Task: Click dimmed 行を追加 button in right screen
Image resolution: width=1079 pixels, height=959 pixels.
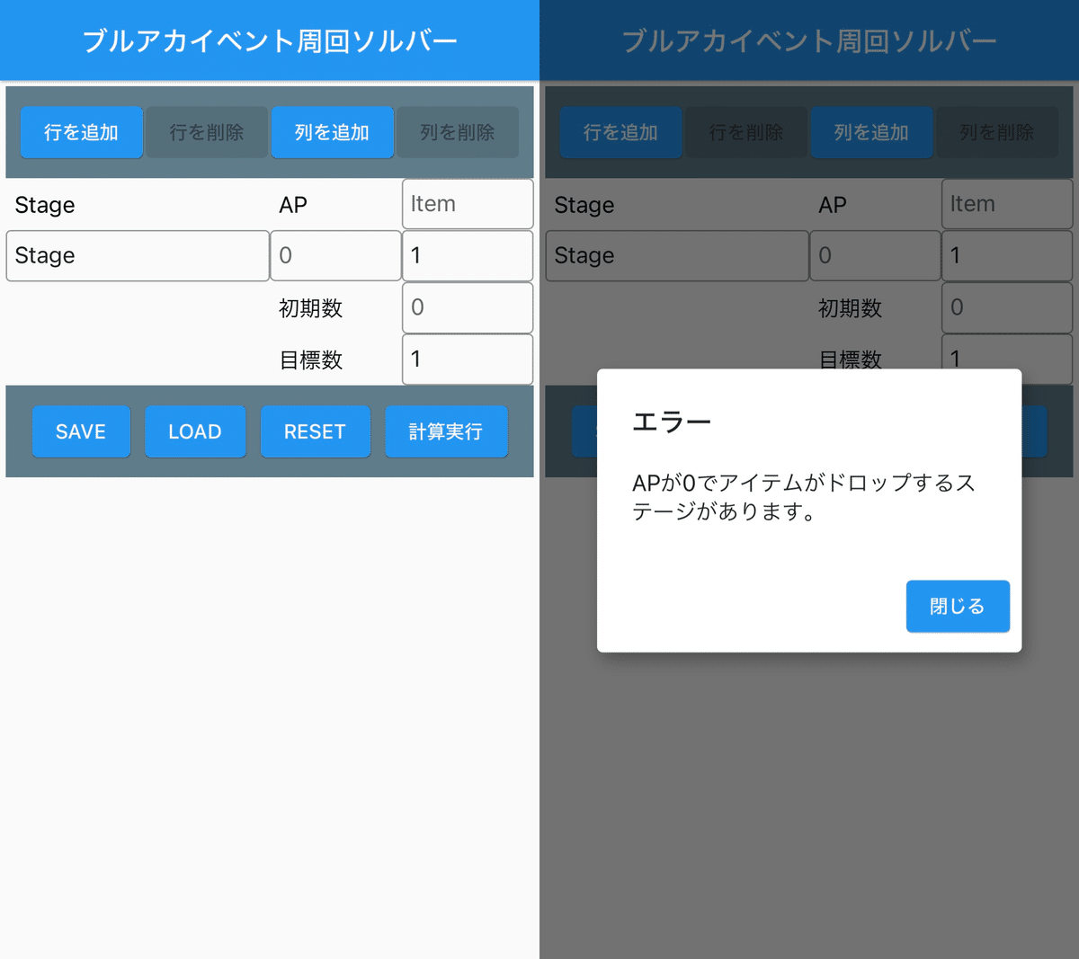Action: pos(621,132)
